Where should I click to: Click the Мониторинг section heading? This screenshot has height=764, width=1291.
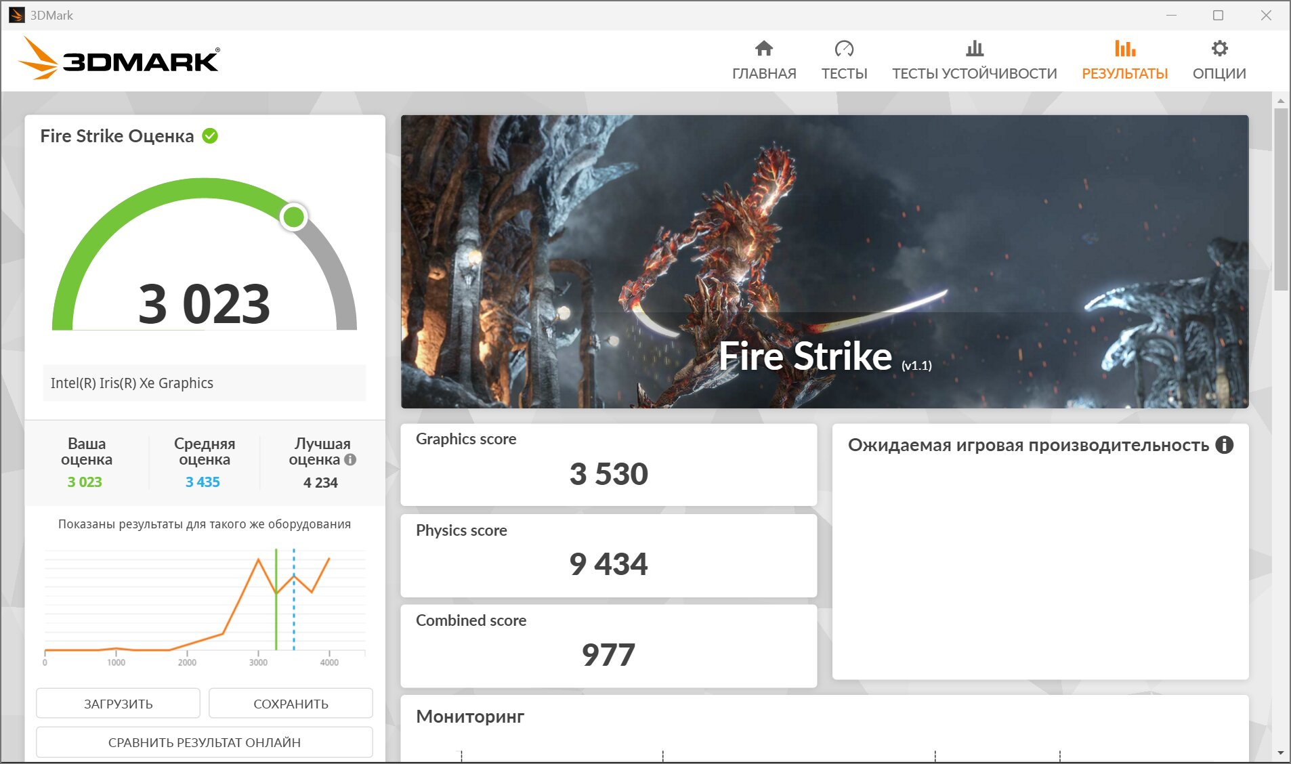(x=470, y=717)
